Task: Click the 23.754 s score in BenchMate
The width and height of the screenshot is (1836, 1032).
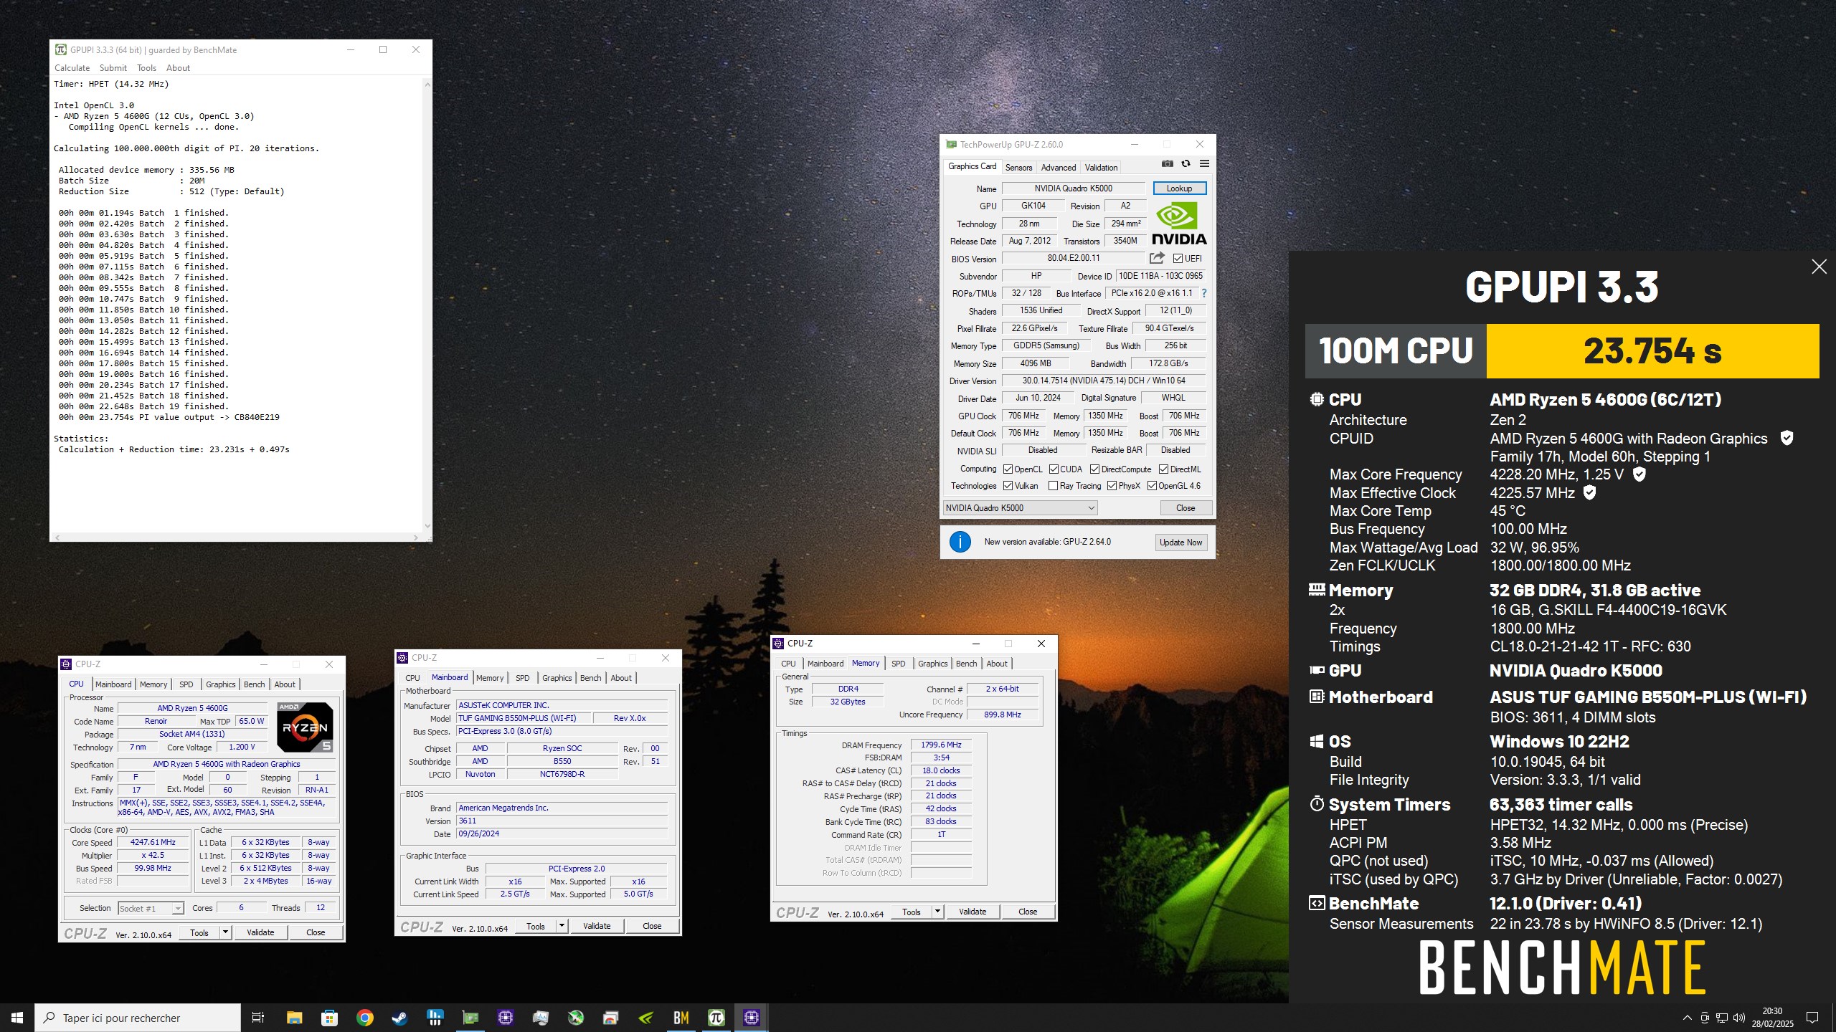Action: click(1652, 351)
